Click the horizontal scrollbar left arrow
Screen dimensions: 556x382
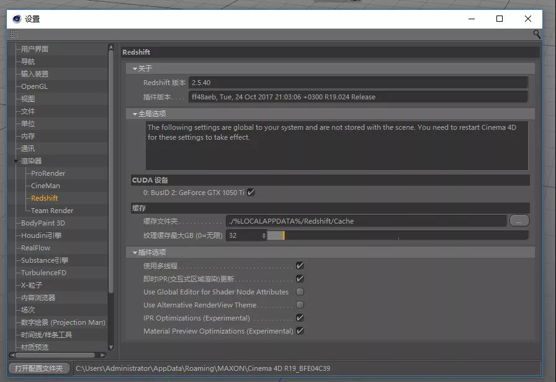(x=13, y=355)
